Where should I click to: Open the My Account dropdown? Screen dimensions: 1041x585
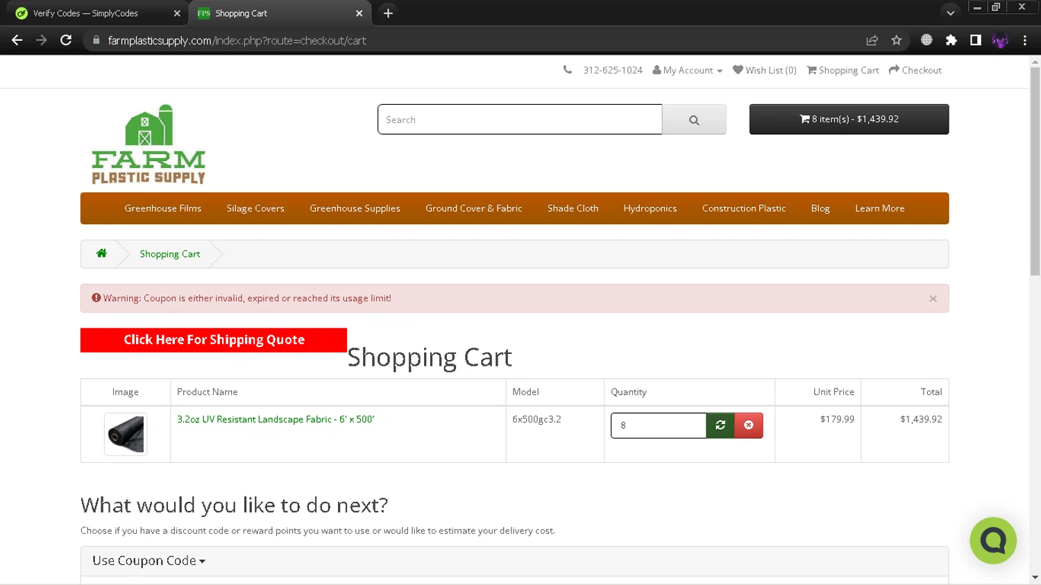[687, 70]
